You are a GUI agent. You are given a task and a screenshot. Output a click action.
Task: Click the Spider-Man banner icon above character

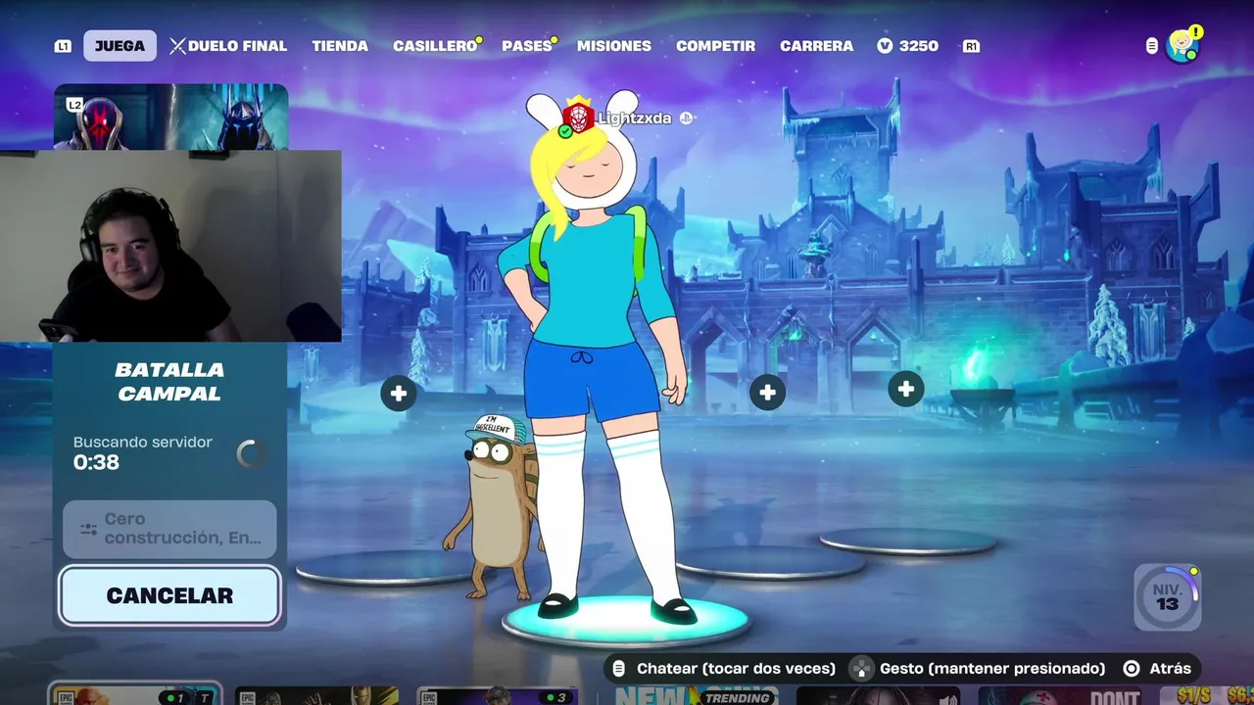[577, 117]
